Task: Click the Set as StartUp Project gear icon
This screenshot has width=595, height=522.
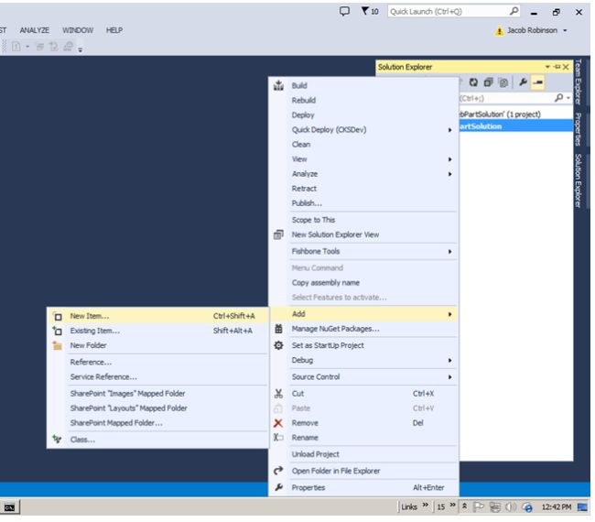Action: tap(278, 345)
